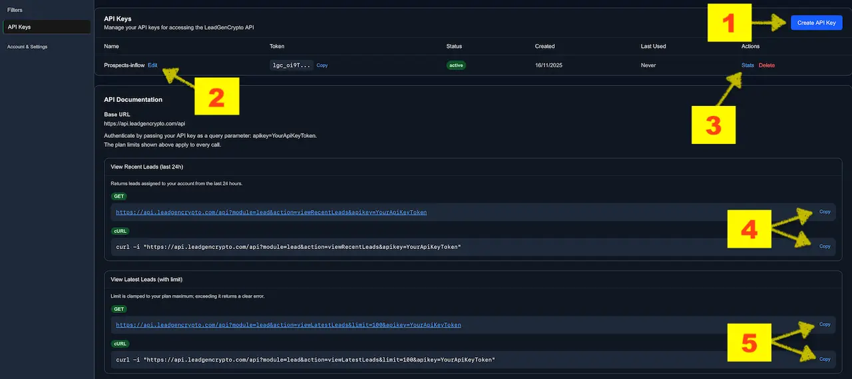Open the viewRecentLeads API link
Screen dimensions: 852x379
coord(271,212)
